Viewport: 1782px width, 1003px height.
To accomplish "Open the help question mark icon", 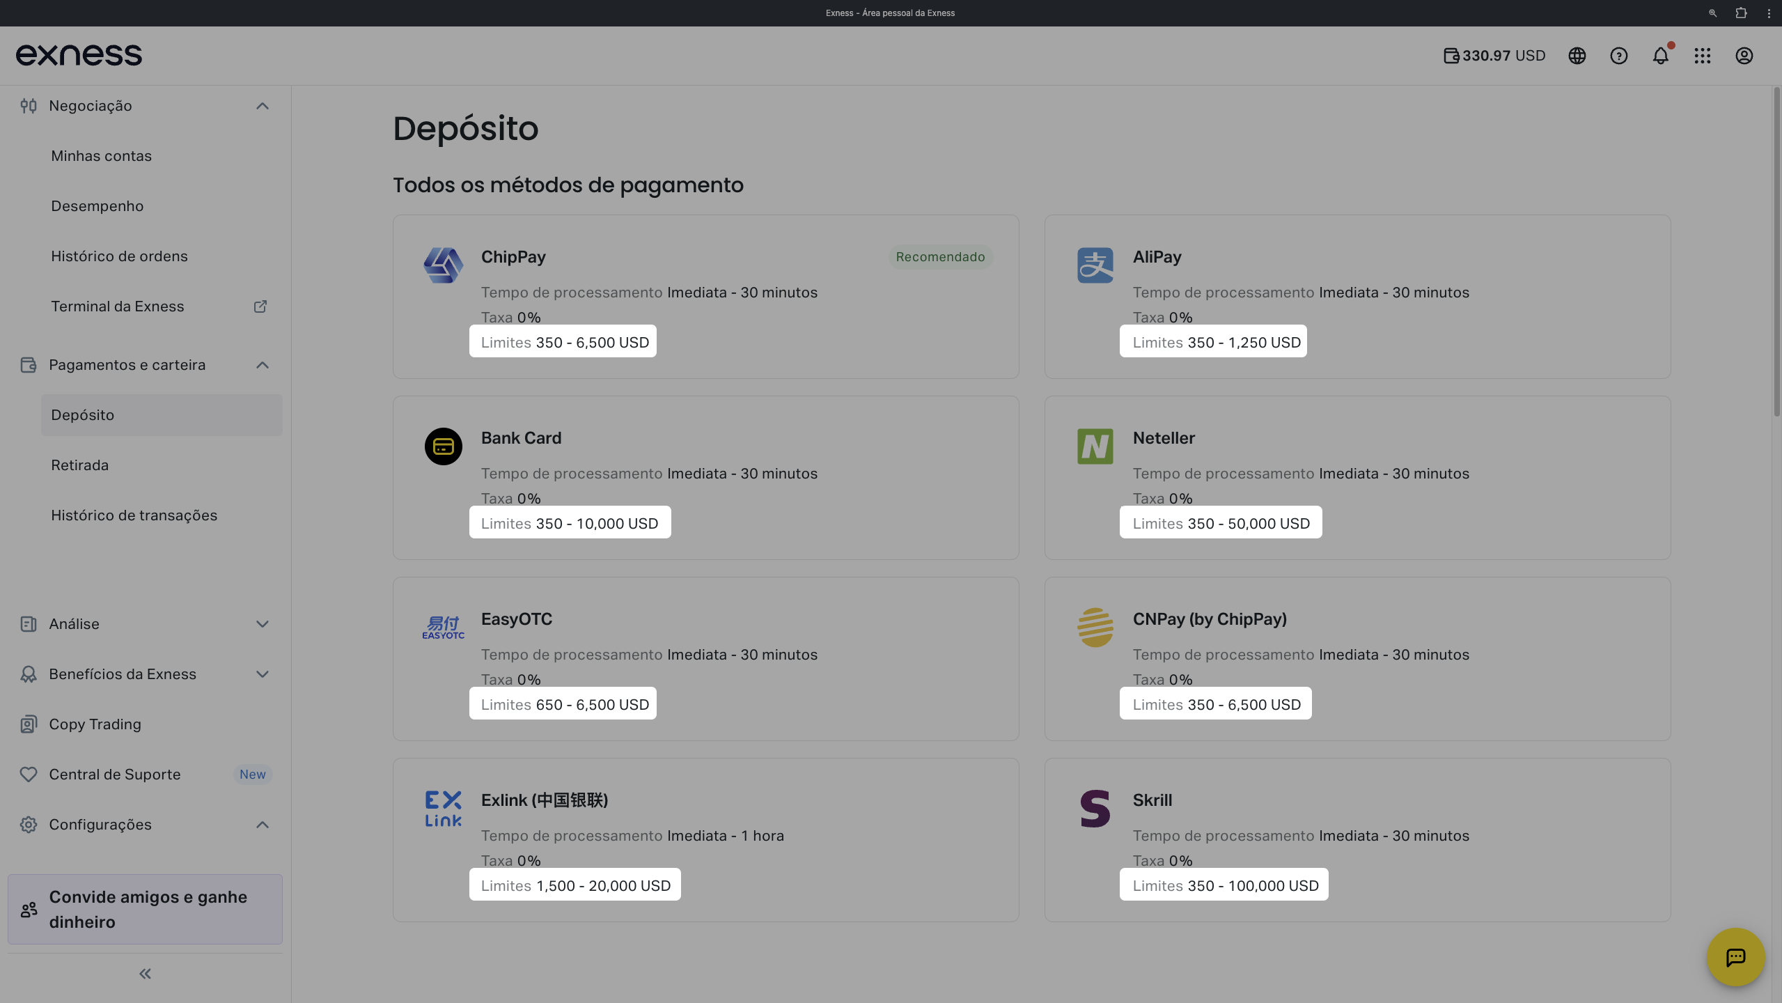I will (x=1619, y=56).
